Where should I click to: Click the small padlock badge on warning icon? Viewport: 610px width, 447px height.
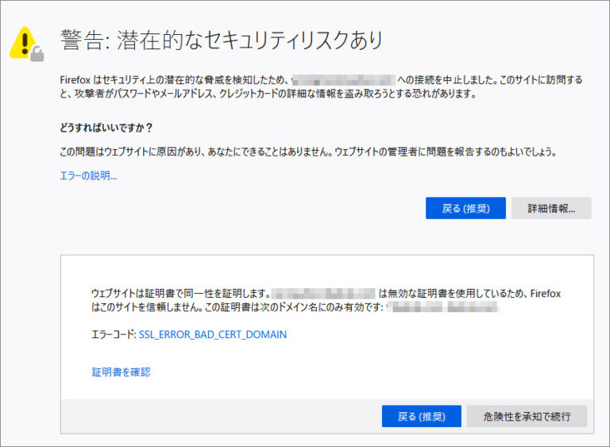click(x=37, y=54)
